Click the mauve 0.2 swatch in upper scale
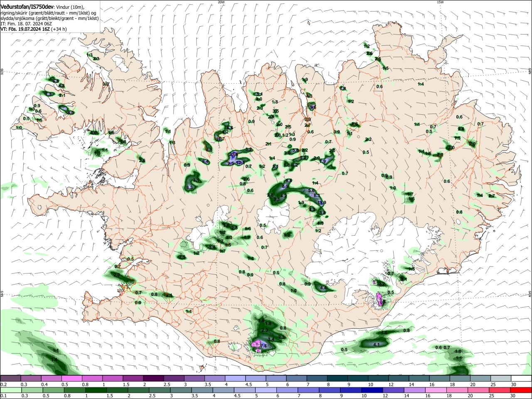This screenshot has width=532, height=399. 10,378
